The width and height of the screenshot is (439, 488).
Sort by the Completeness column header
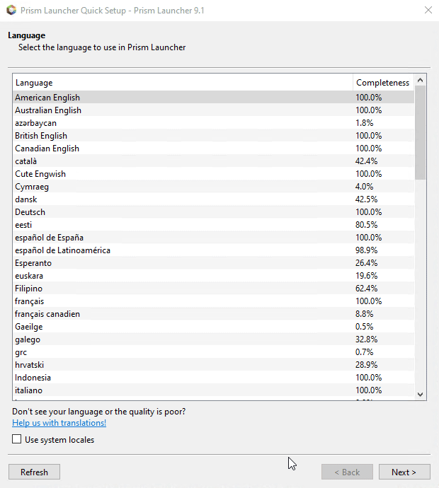382,83
